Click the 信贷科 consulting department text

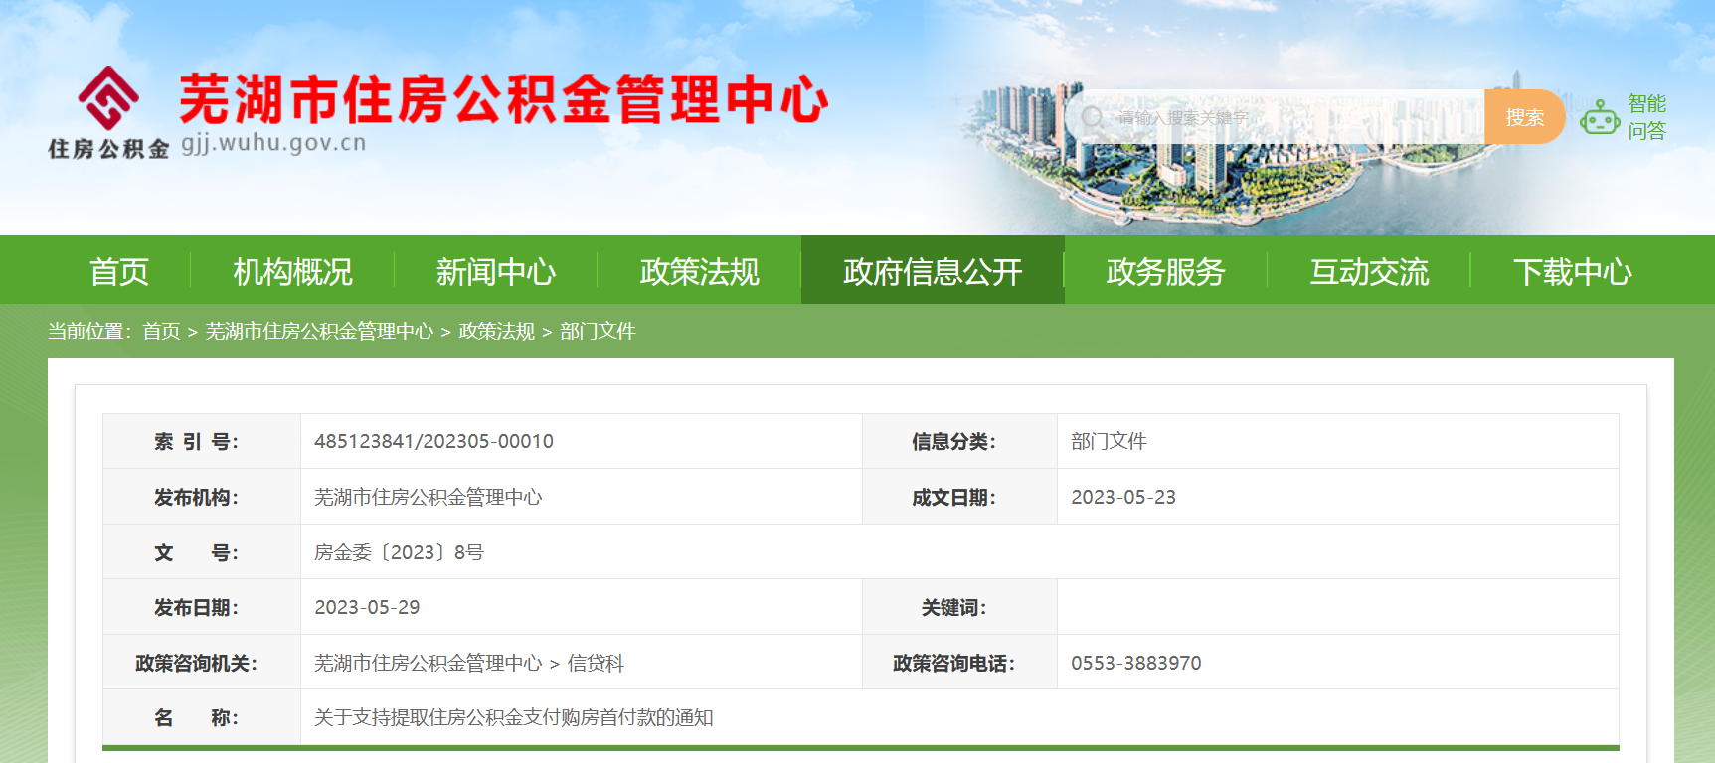click(596, 663)
